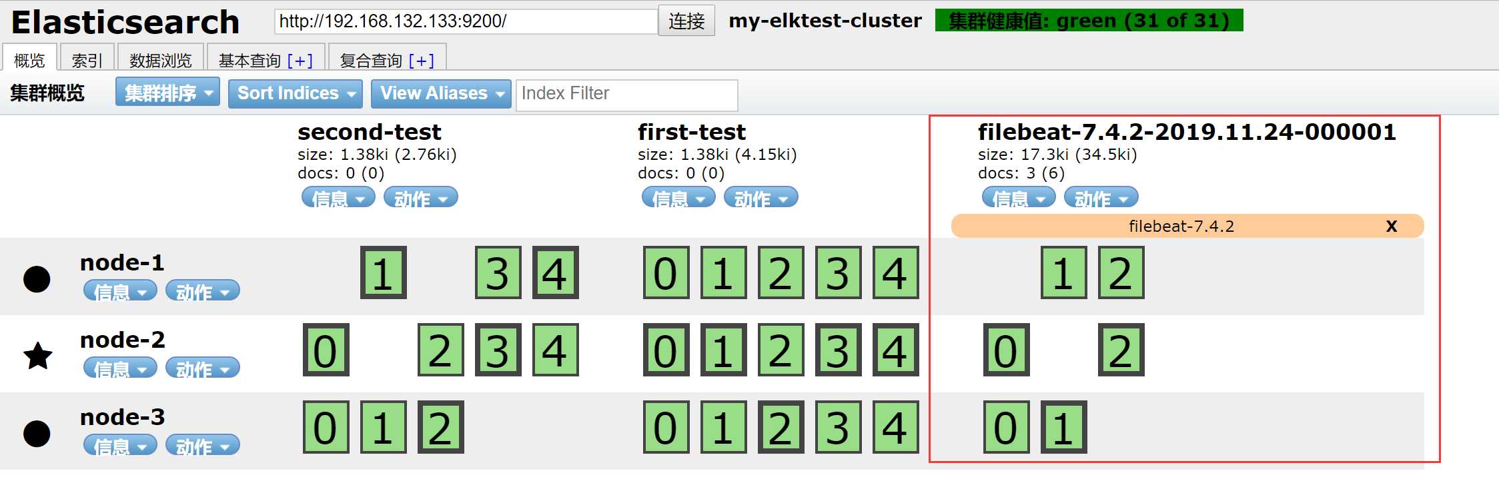Open 信息 dropdown under filebeat index
1499x479 pixels.
coord(1019,197)
